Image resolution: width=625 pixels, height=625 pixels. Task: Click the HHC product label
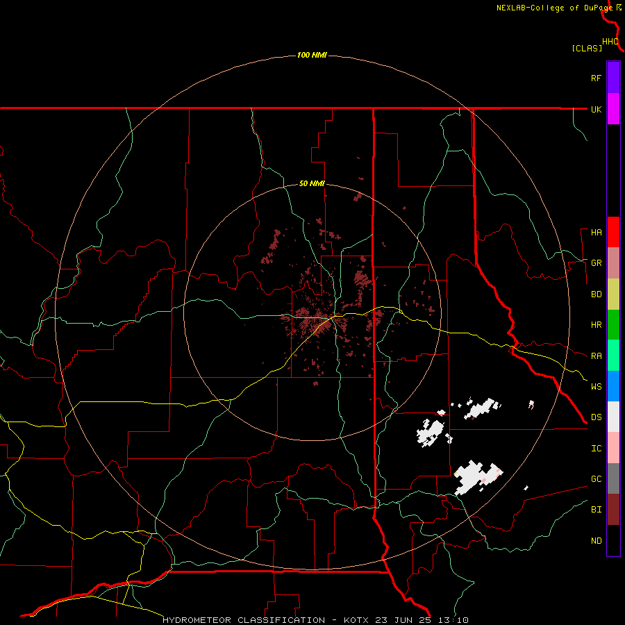point(610,42)
